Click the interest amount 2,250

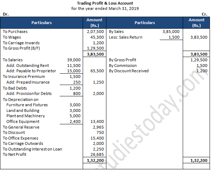[x=98, y=149]
